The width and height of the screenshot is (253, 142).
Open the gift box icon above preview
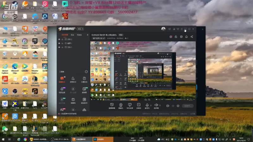pyautogui.click(x=171, y=37)
